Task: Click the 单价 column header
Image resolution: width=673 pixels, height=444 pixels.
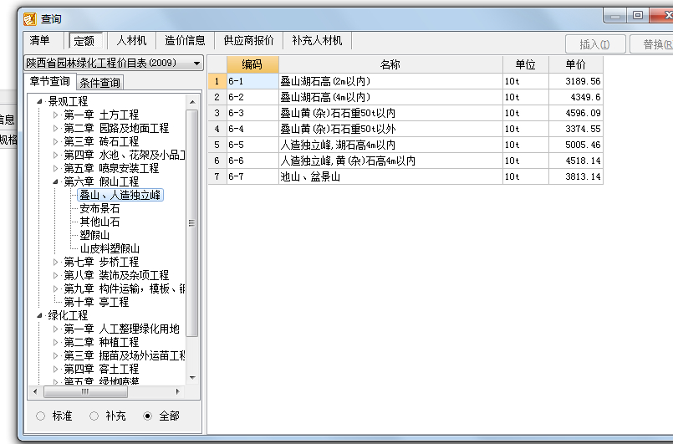Action: pyautogui.click(x=575, y=64)
